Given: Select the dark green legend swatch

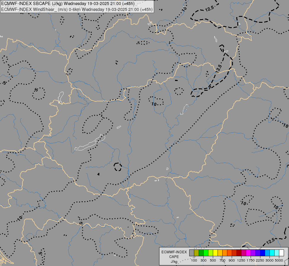Looking at the screenshot, I should point(201,253).
